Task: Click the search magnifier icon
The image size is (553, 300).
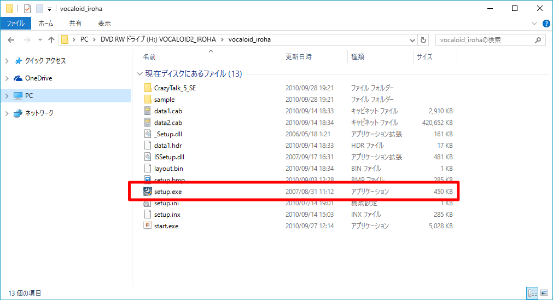Action: coord(538,40)
